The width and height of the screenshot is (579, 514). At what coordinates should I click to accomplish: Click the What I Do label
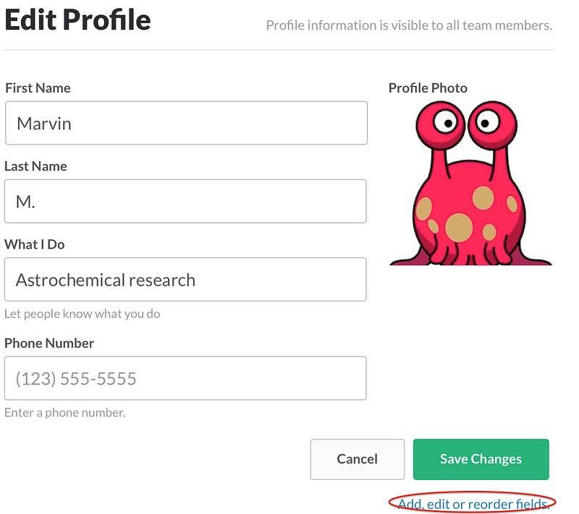pos(35,244)
